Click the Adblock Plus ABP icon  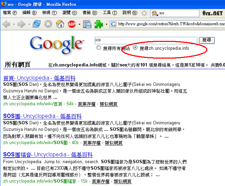click(72, 24)
